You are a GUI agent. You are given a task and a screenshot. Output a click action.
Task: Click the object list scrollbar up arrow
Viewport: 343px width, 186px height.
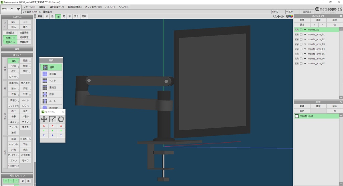coord(341,29)
